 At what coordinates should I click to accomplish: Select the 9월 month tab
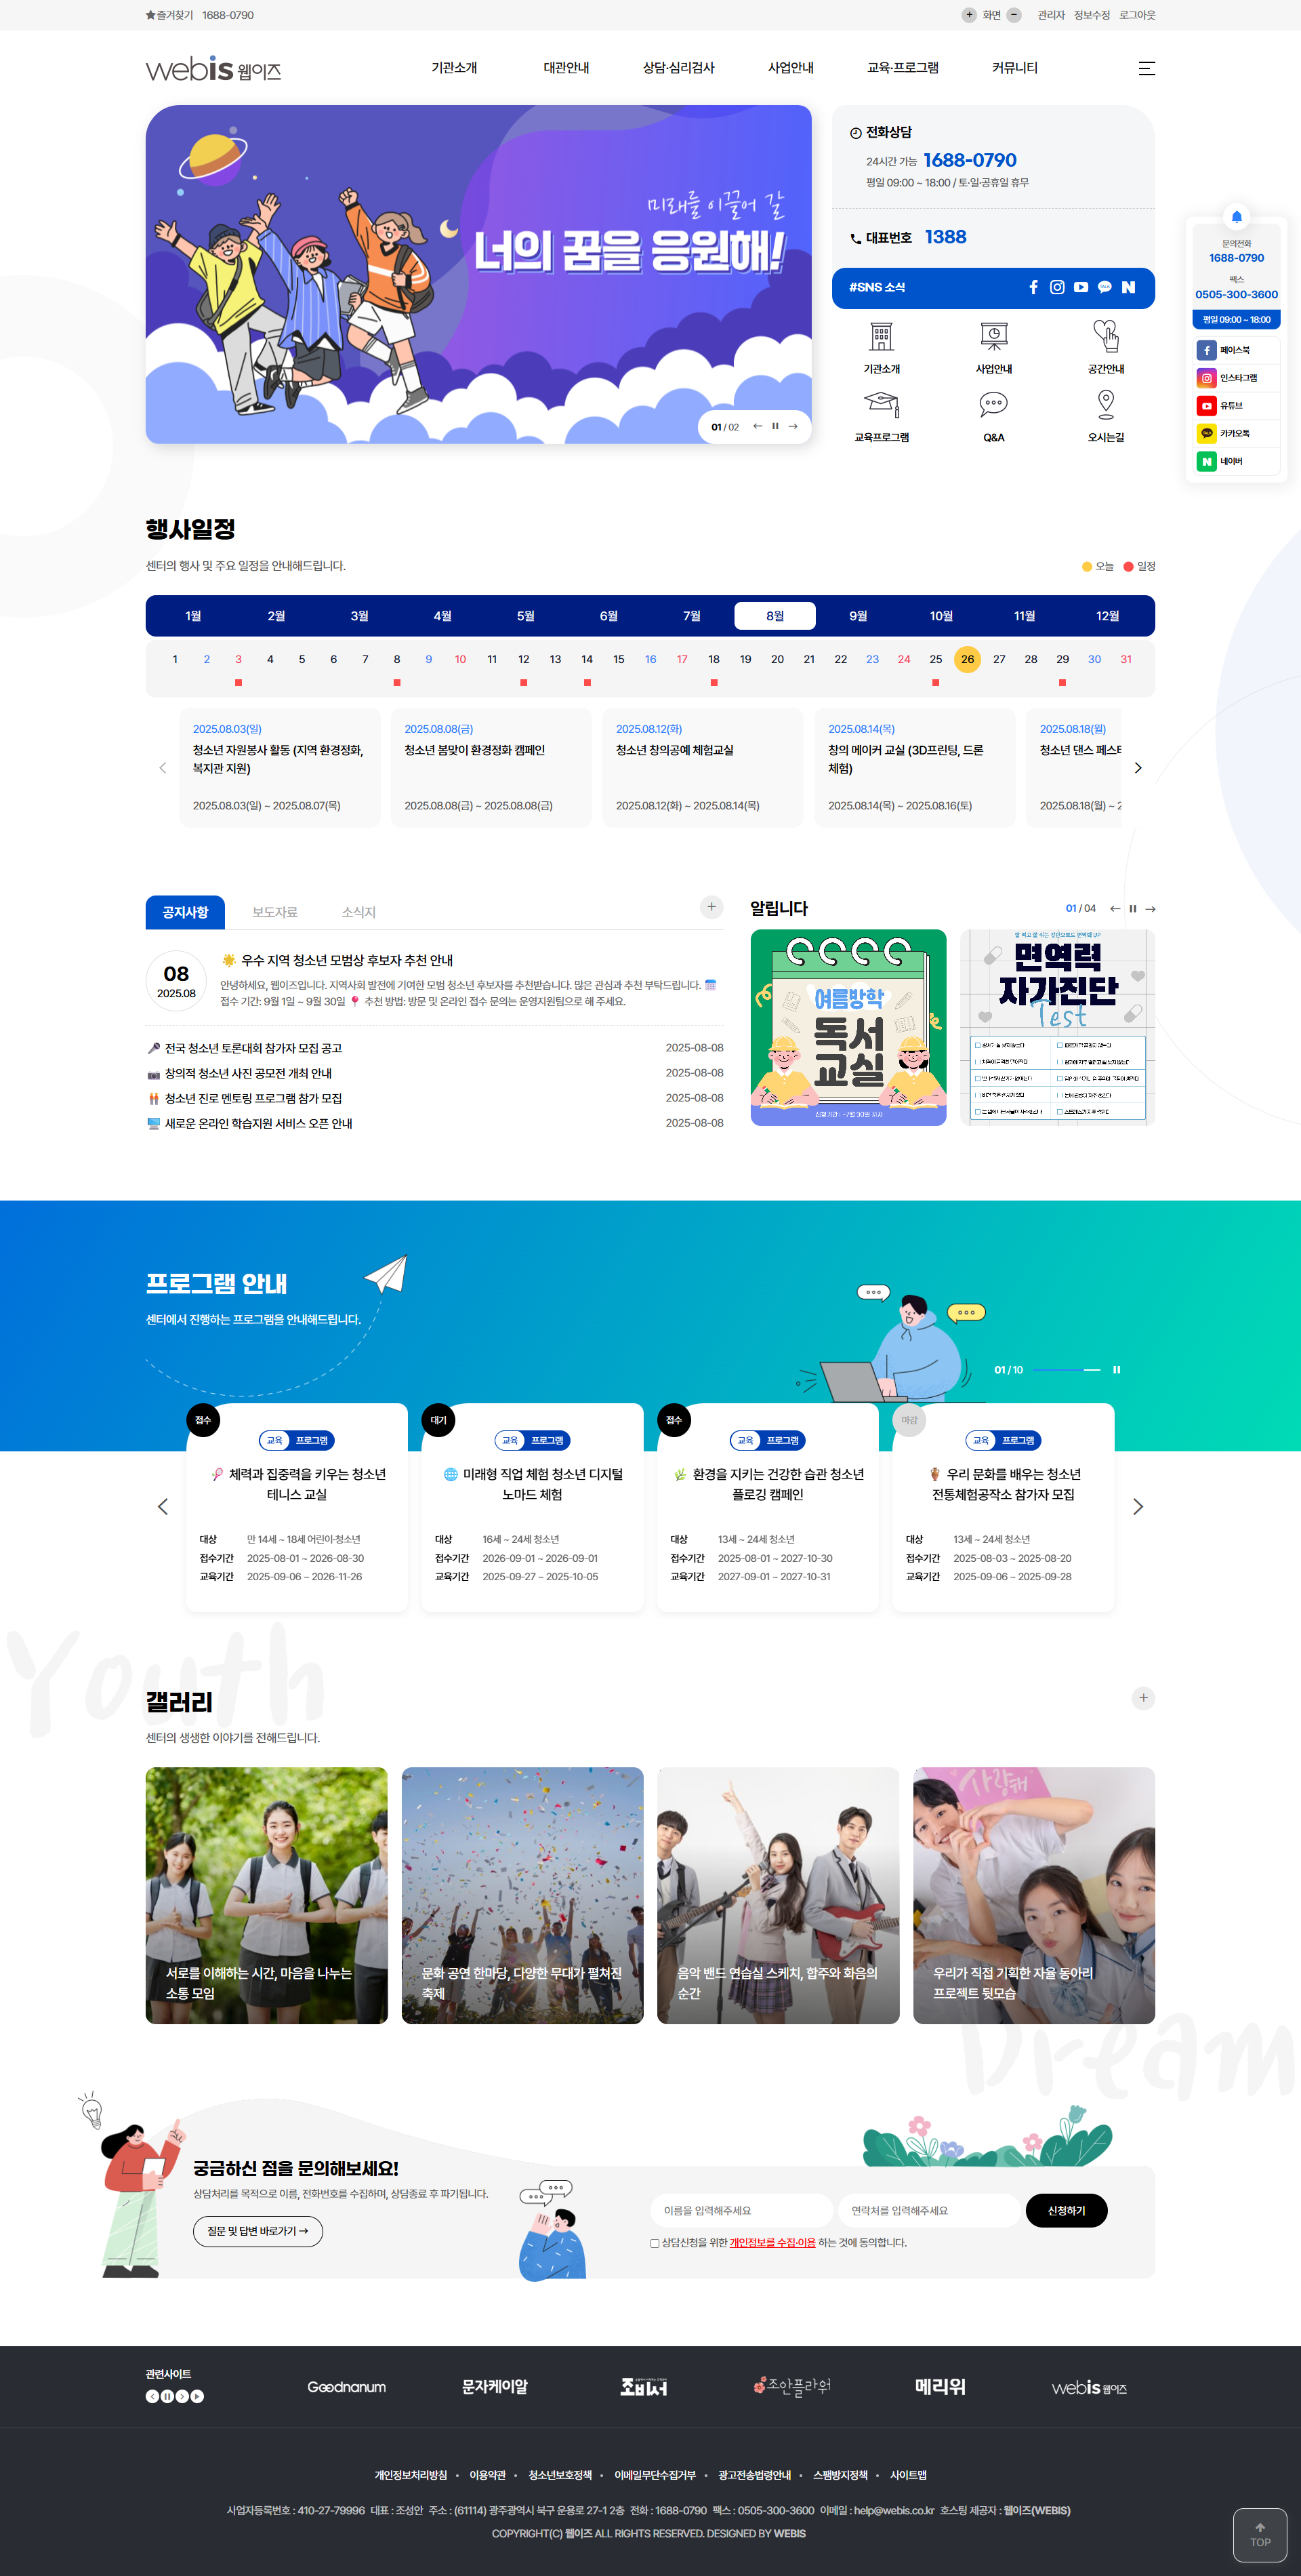tap(857, 616)
